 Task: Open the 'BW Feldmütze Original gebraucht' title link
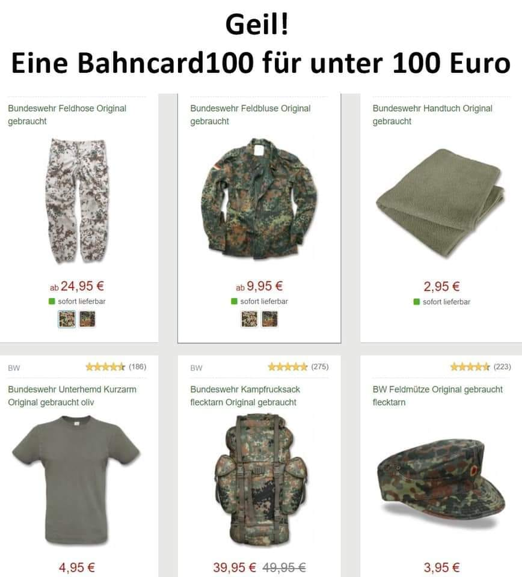click(x=437, y=396)
